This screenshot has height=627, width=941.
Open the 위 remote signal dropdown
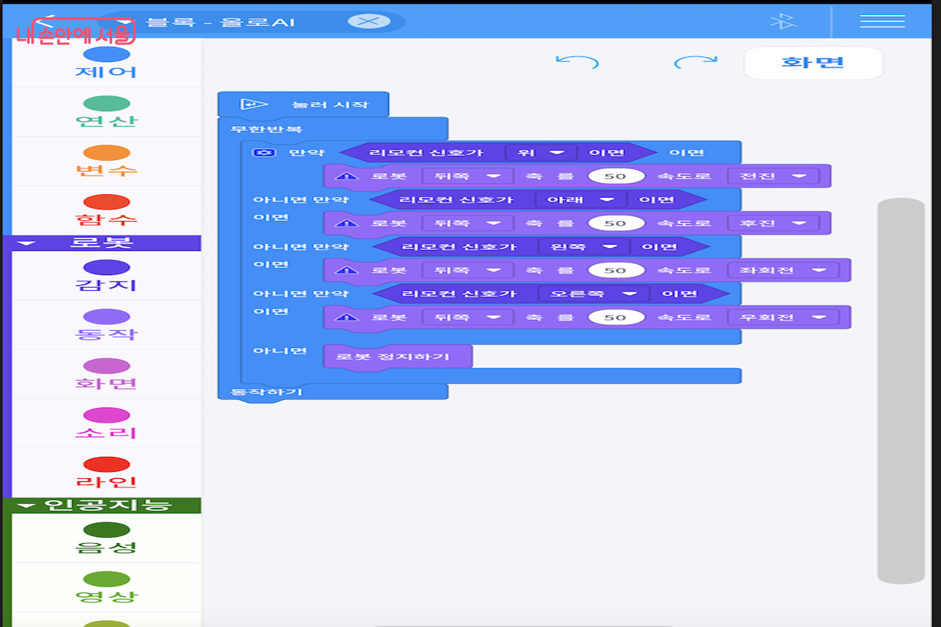click(x=541, y=152)
